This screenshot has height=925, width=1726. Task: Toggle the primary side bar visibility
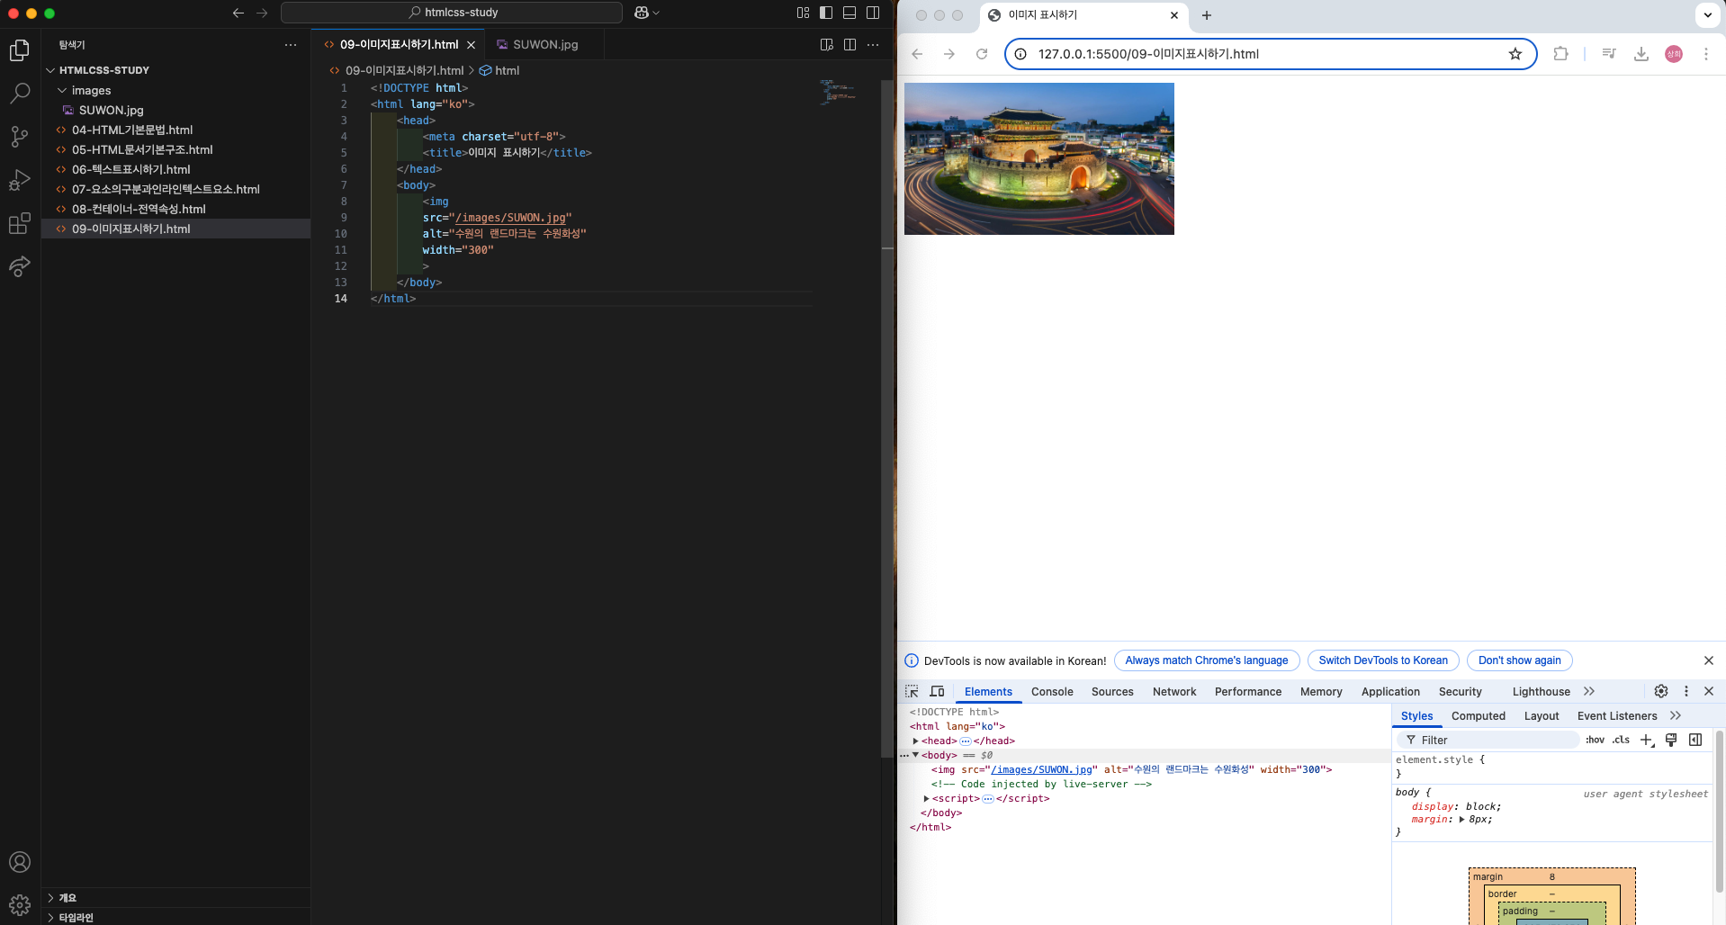(826, 13)
